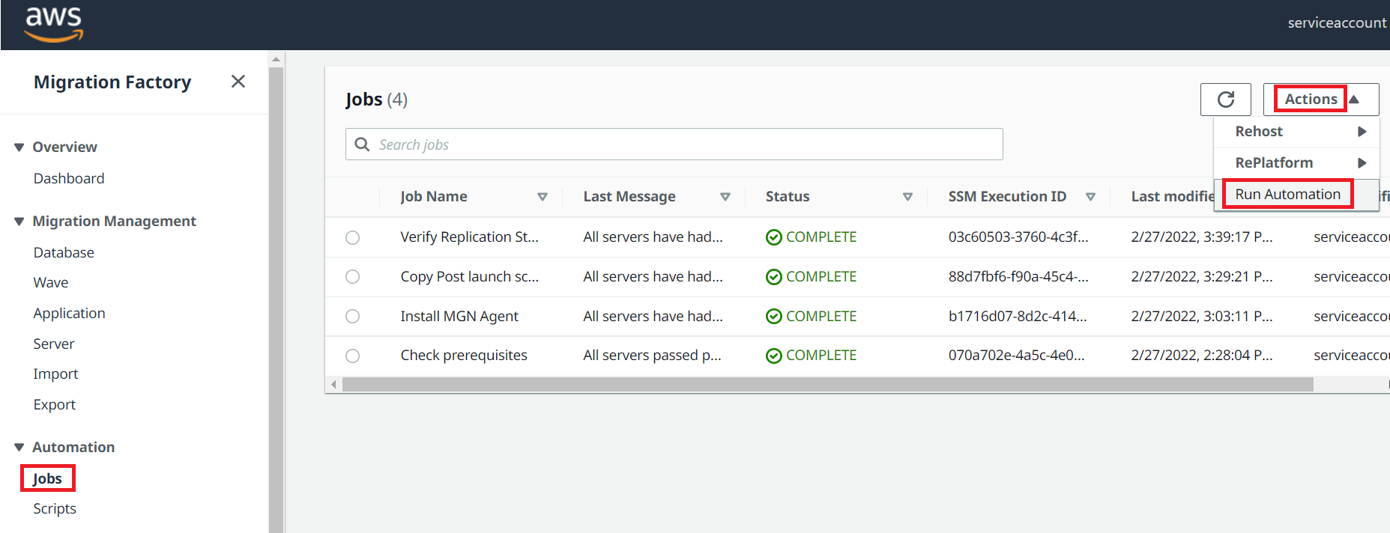Screen dimensions: 1390x533
Task: Collapse the Automation section
Action: [19, 448]
